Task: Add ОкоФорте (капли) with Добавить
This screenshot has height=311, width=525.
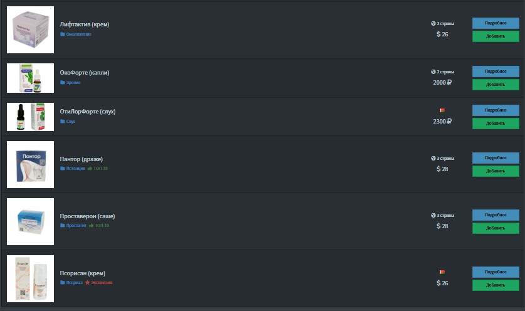Action: click(496, 85)
